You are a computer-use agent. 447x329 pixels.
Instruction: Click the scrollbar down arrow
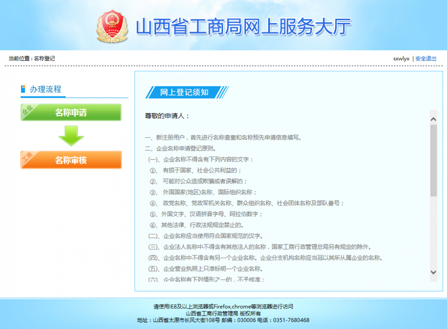click(433, 272)
